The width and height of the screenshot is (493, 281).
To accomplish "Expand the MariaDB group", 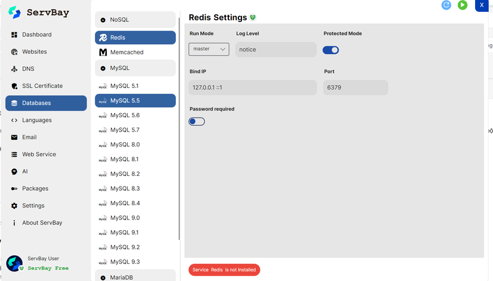I will pyautogui.click(x=135, y=276).
